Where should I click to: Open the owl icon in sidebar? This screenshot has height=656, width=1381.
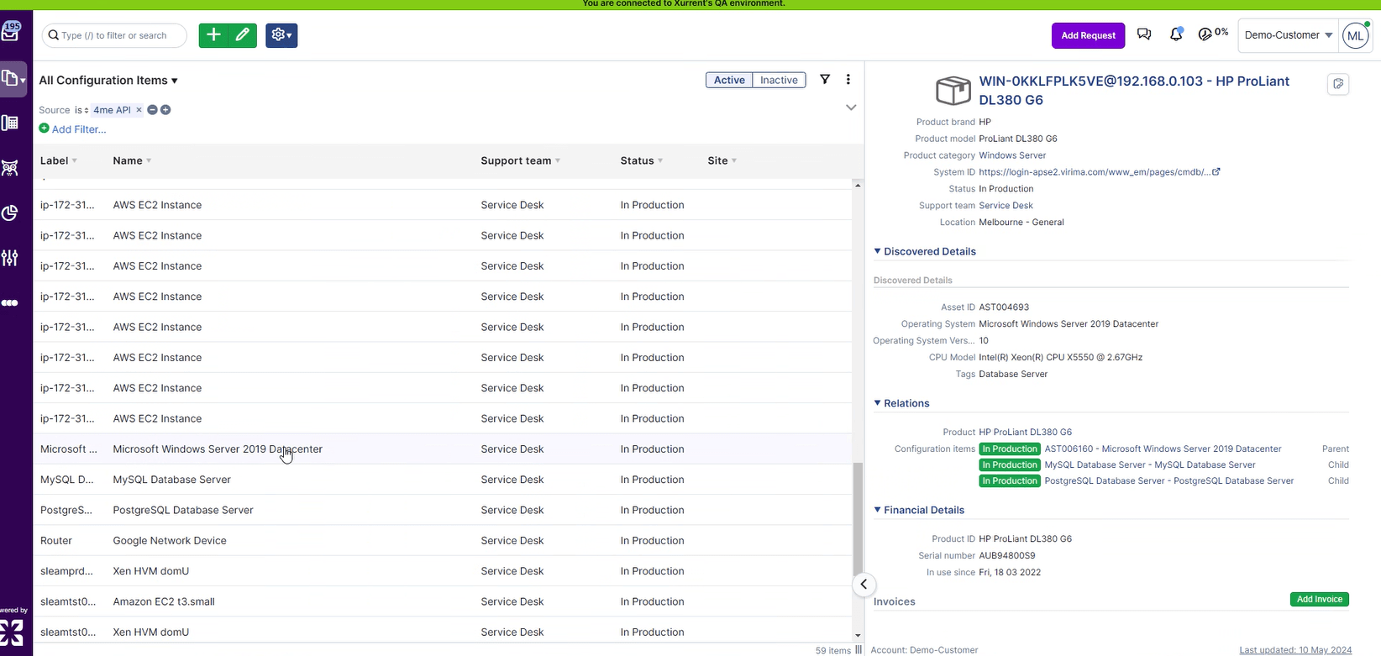point(10,168)
